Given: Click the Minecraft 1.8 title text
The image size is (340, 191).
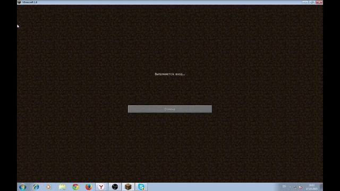Looking at the screenshot, I should click(30, 2).
